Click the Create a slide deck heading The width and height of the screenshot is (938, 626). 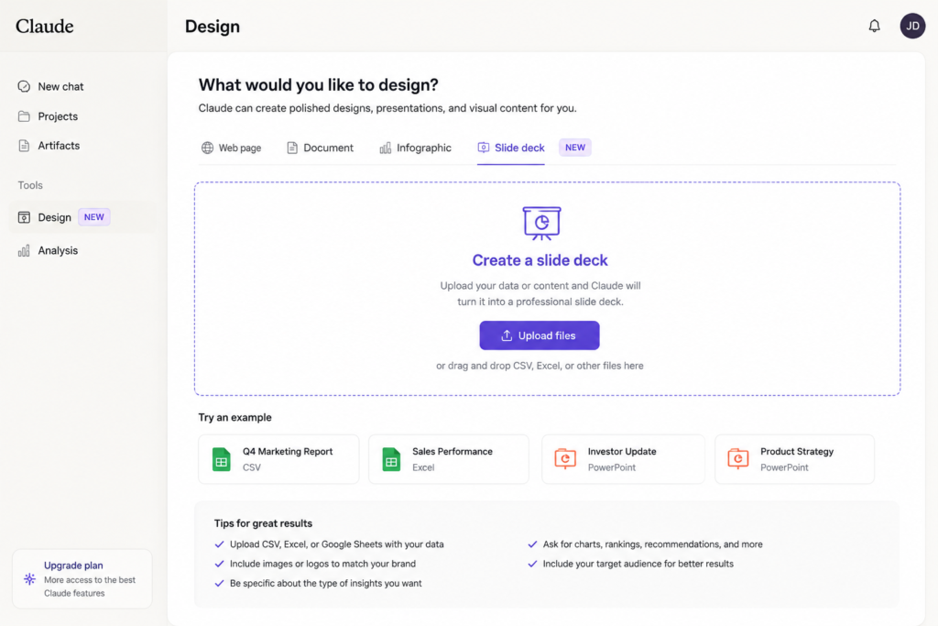click(x=540, y=260)
